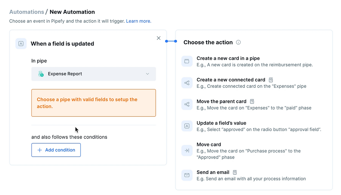Select the Create connected card icon
Screen dimensions: 341x195
(187, 83)
